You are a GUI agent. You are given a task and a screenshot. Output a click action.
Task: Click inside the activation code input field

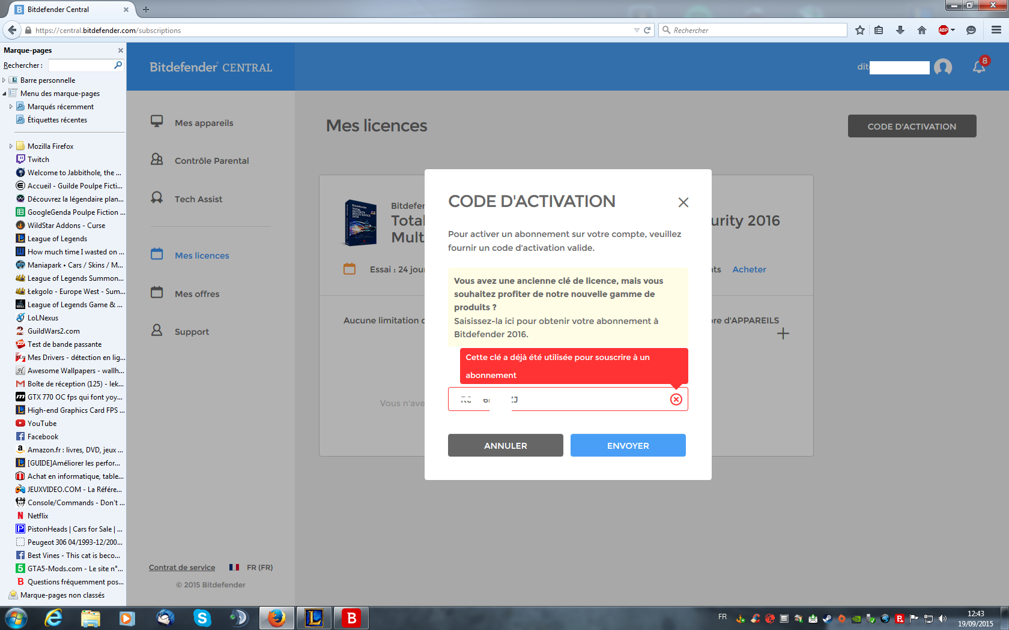pos(568,399)
